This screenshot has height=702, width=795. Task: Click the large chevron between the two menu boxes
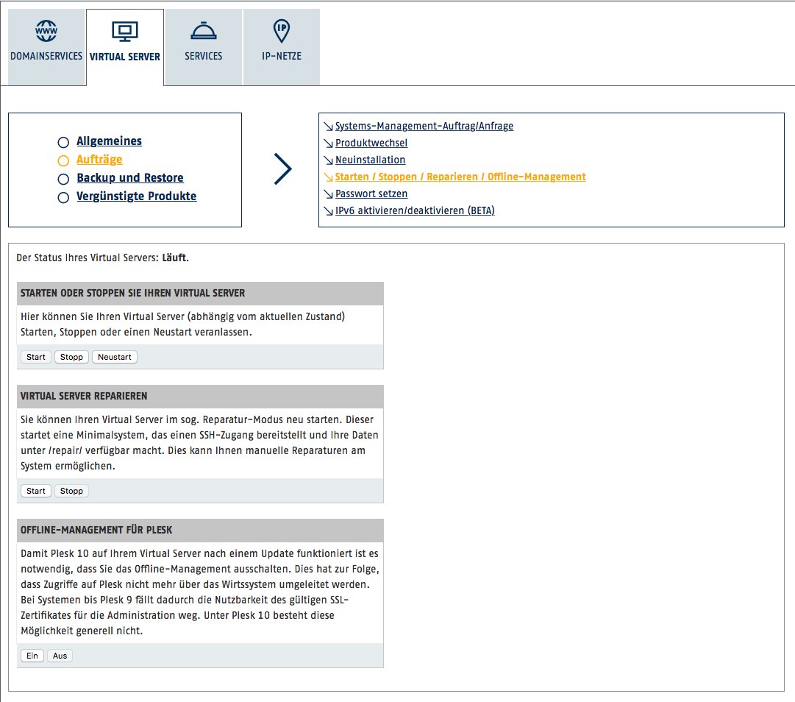coord(283,169)
